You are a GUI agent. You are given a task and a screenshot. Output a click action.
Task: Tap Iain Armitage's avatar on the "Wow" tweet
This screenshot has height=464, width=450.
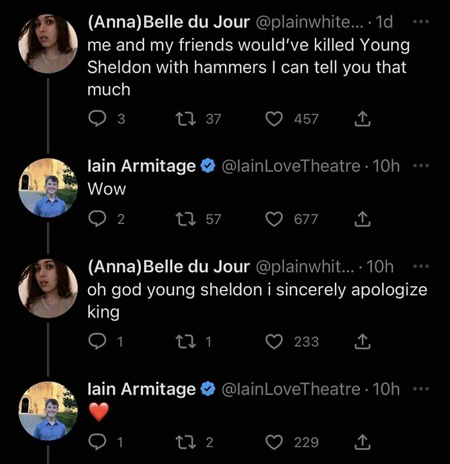click(48, 187)
